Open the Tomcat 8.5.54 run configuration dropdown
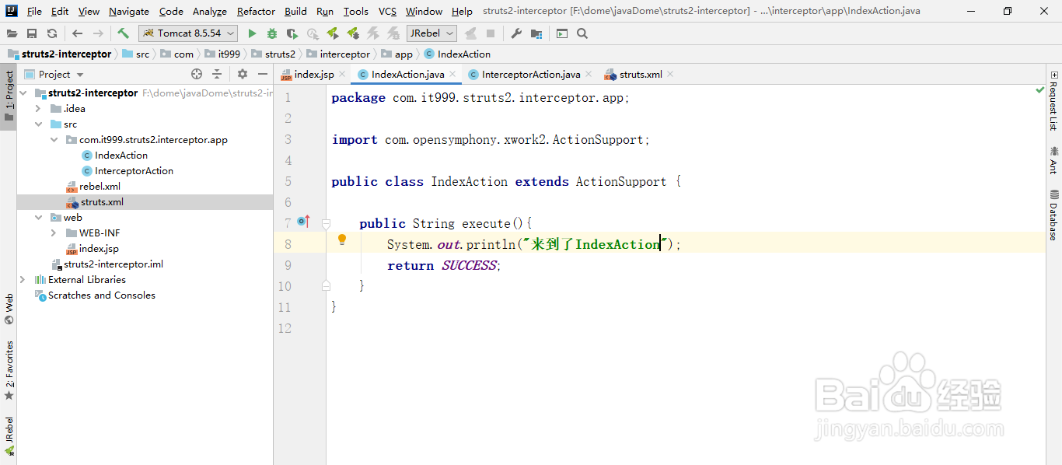The height and width of the screenshot is (465, 1062). click(x=188, y=33)
